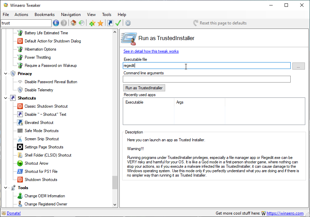Open bookmarks via the orange star icon
Viewport: 310px width, 217px height.
pos(100,23)
